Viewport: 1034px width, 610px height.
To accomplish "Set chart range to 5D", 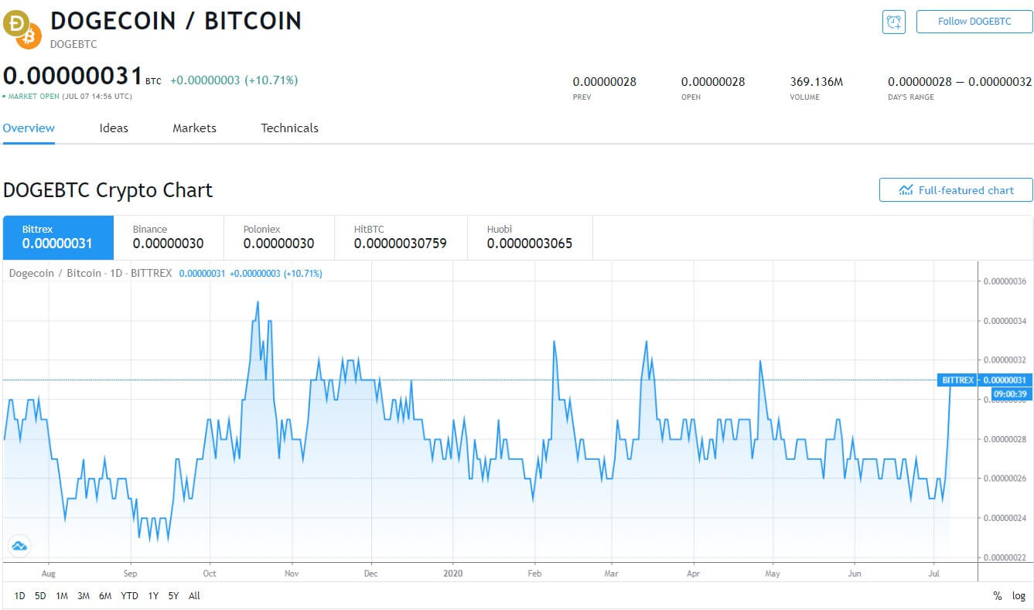I will pyautogui.click(x=40, y=596).
